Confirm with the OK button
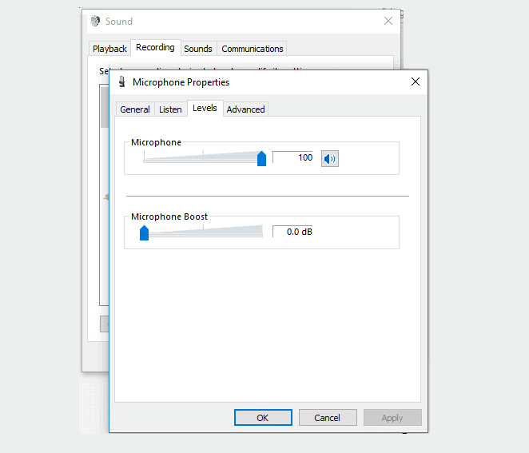Screen dimensions: 529x453 [263, 418]
